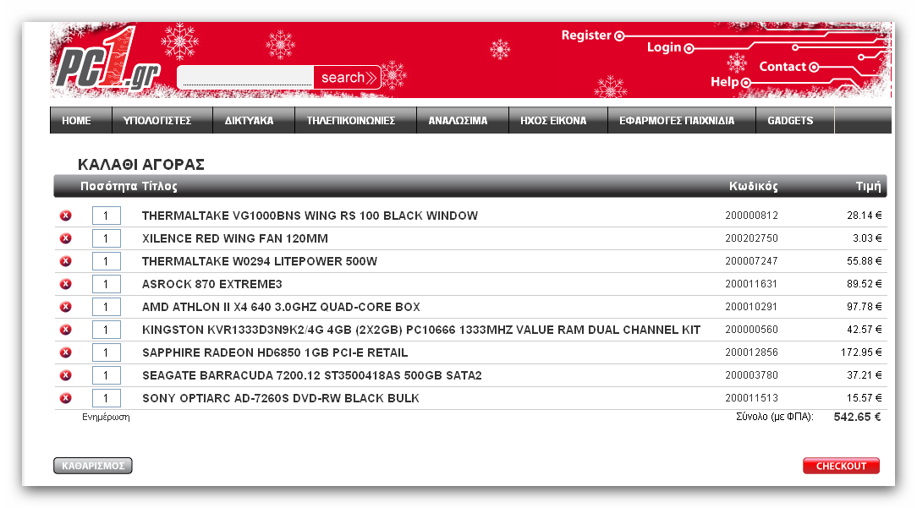
Task: Select product code 200012856
Action: click(751, 352)
